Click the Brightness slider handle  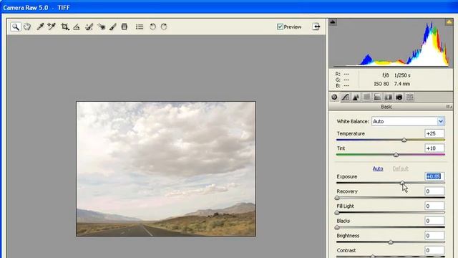(391, 242)
